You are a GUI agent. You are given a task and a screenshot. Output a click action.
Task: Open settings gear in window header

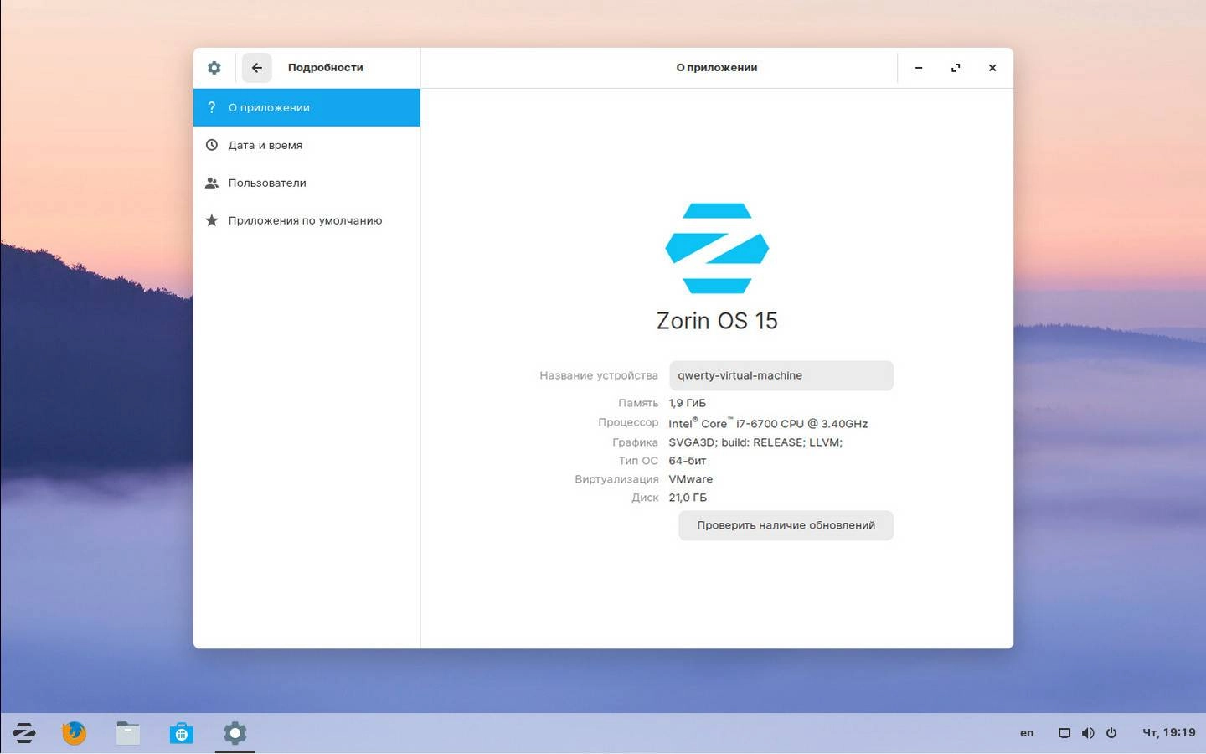(x=214, y=68)
